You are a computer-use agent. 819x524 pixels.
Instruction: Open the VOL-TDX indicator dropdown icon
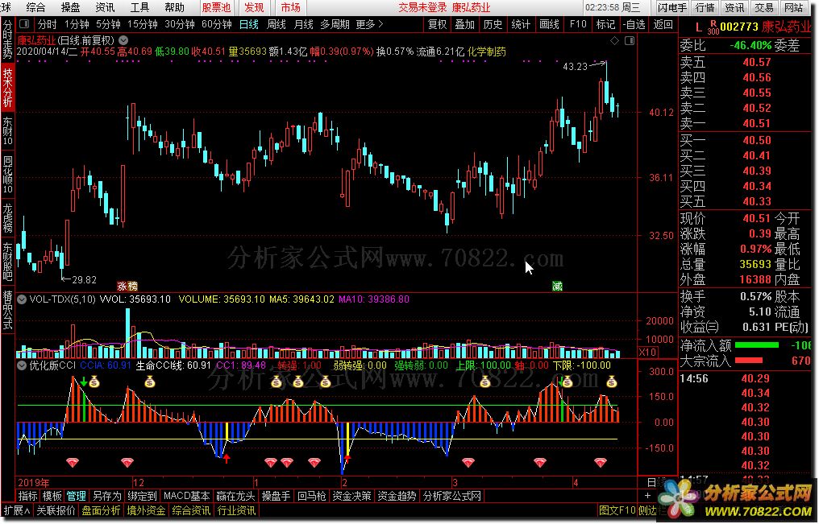22,299
